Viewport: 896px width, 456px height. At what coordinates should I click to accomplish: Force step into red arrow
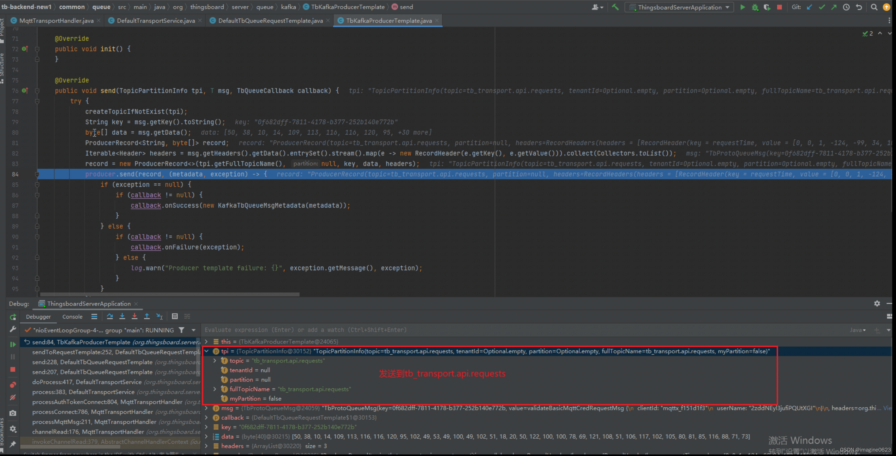pos(134,316)
